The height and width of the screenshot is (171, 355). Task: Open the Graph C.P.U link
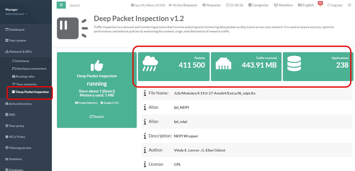click(110, 103)
